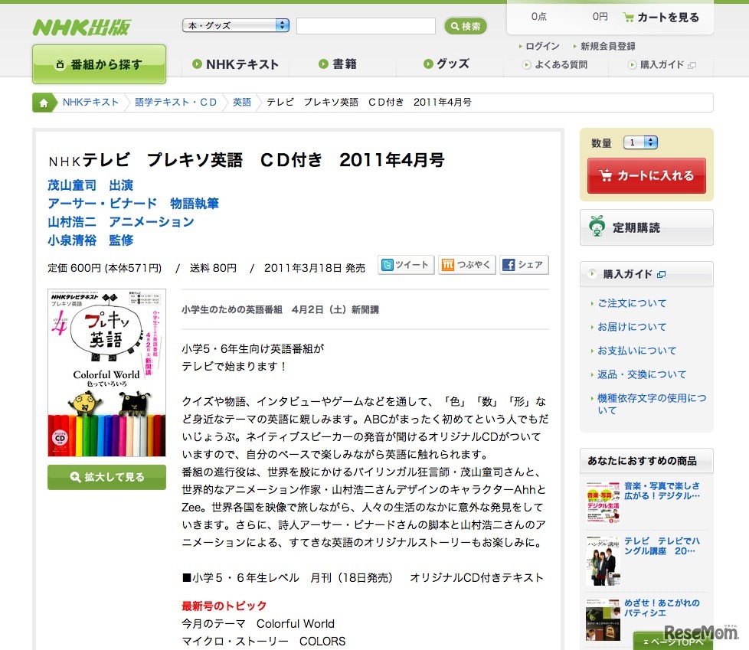Go to 英語 breadcrumb link

(242, 102)
